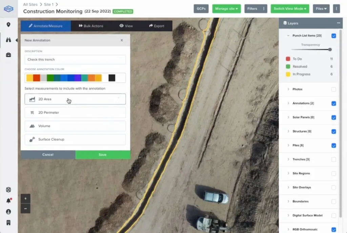Viewport: 347px width, 233px height.
Task: Open the briefcase sidebar icon
Action: pyautogui.click(x=8, y=55)
